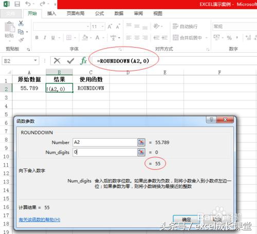Screen dimensions: 257x234
Task: Toggle Italic formatting
Action: (45, 37)
